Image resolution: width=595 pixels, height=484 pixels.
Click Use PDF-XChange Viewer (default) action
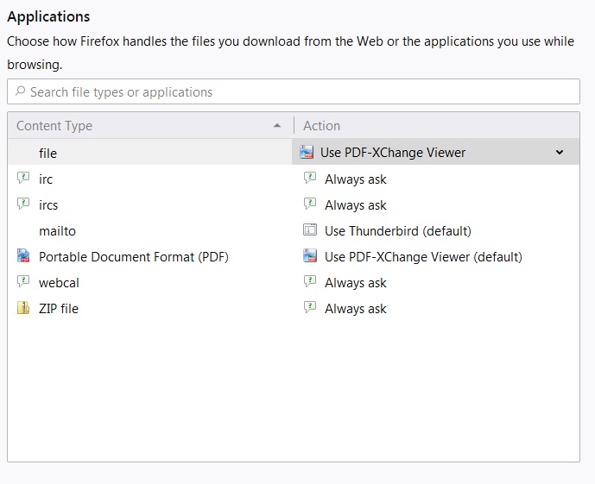[x=423, y=257]
